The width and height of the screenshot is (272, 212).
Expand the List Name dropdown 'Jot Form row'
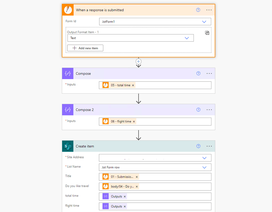click(x=204, y=167)
